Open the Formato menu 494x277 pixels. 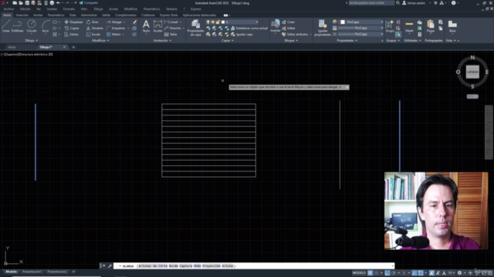click(x=69, y=8)
